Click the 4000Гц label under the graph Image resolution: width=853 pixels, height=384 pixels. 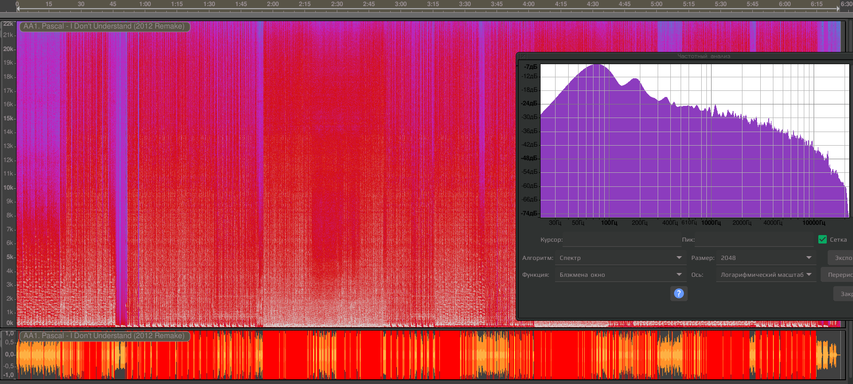click(x=773, y=223)
